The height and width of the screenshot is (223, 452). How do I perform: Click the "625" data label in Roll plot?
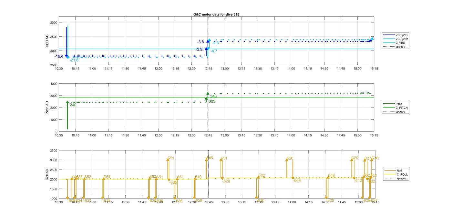point(355,158)
